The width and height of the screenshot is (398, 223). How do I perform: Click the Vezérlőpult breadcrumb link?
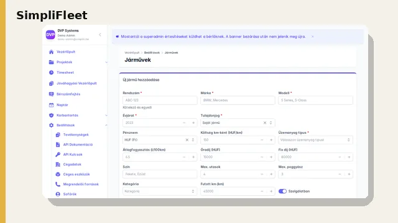132,53
